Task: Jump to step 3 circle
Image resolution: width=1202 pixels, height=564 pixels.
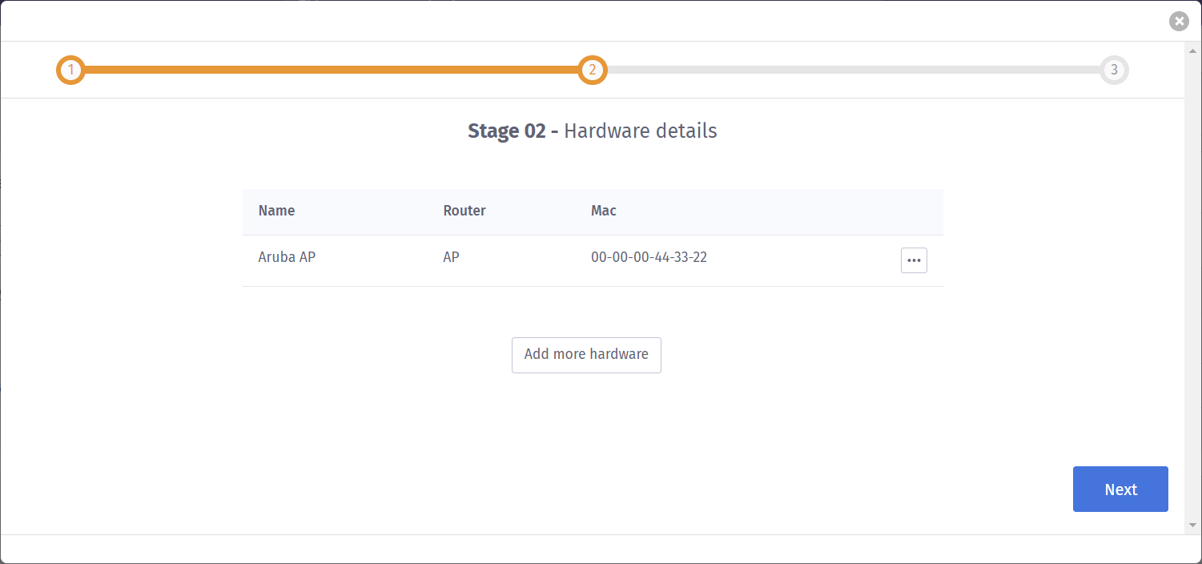Action: 1113,70
